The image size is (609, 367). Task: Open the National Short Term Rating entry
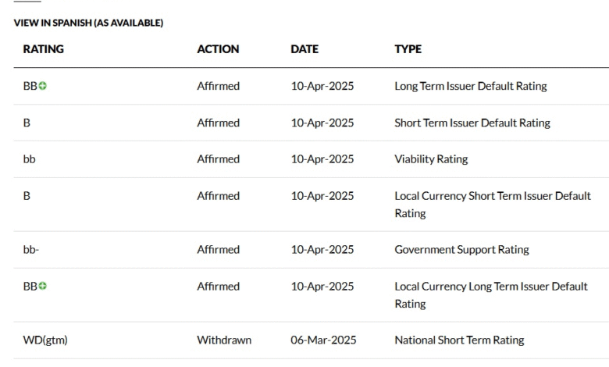(459, 340)
